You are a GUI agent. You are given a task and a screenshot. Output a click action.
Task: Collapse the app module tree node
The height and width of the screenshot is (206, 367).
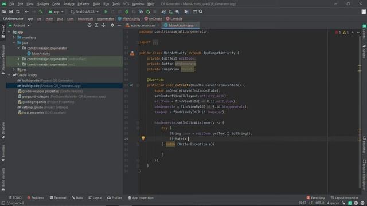point(9,32)
